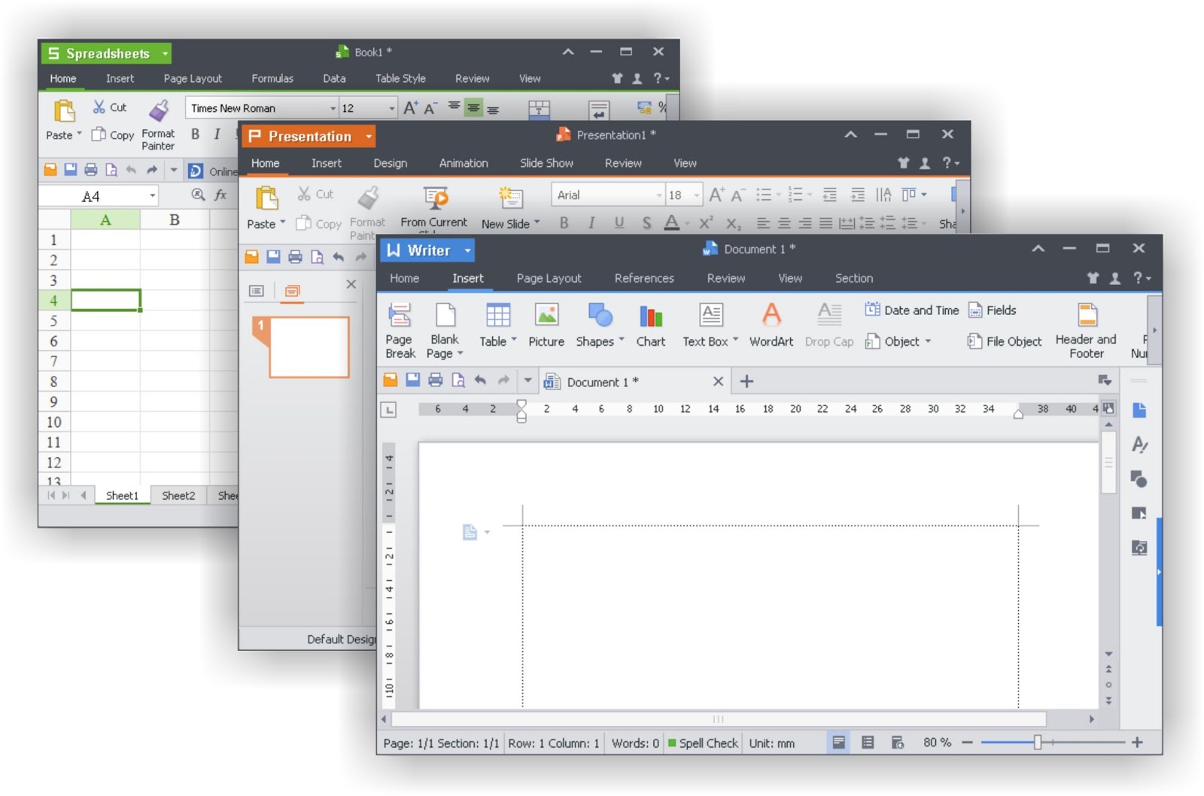Click Drop Cap in Writer ribbon
Viewport: 1204px width, 796px height.
pos(829,325)
